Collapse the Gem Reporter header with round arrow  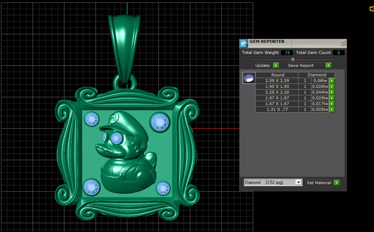point(293,59)
